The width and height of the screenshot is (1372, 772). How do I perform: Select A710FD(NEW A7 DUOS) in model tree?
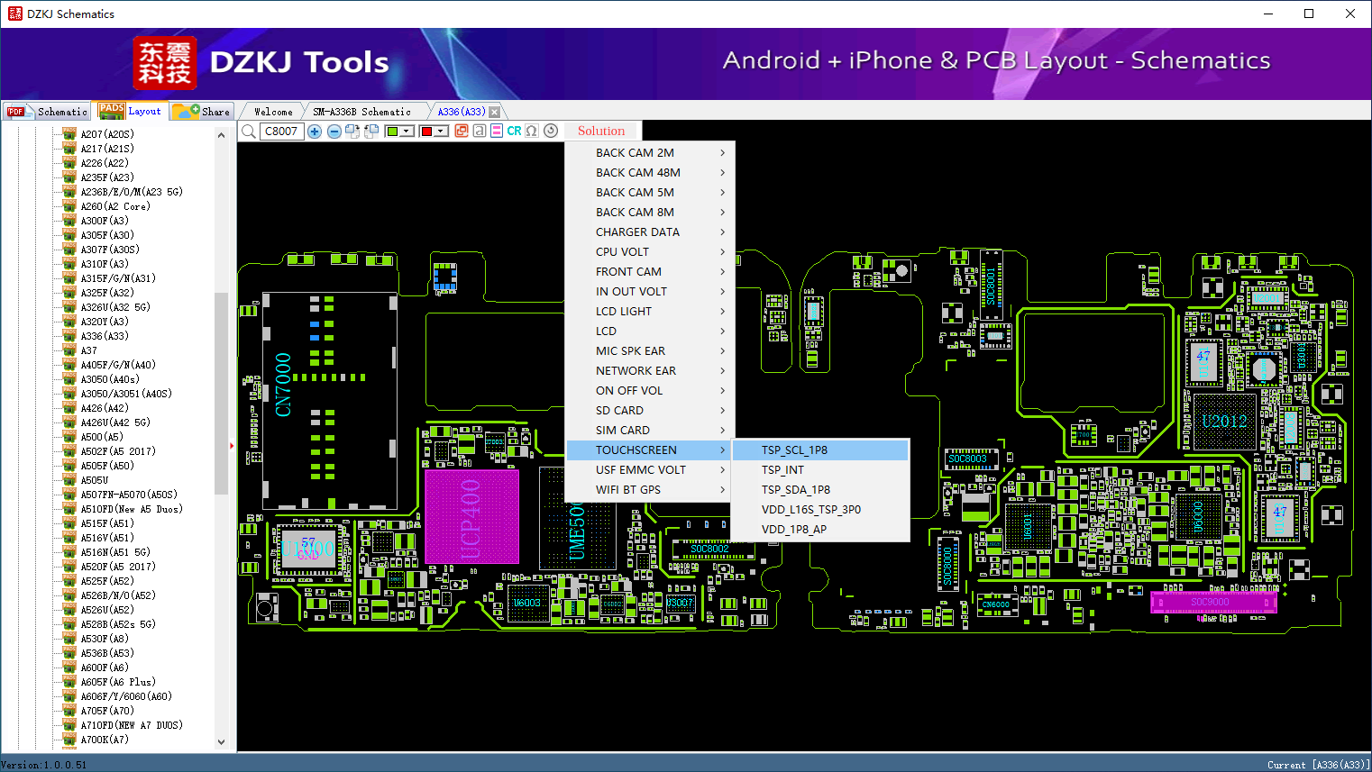click(x=132, y=725)
